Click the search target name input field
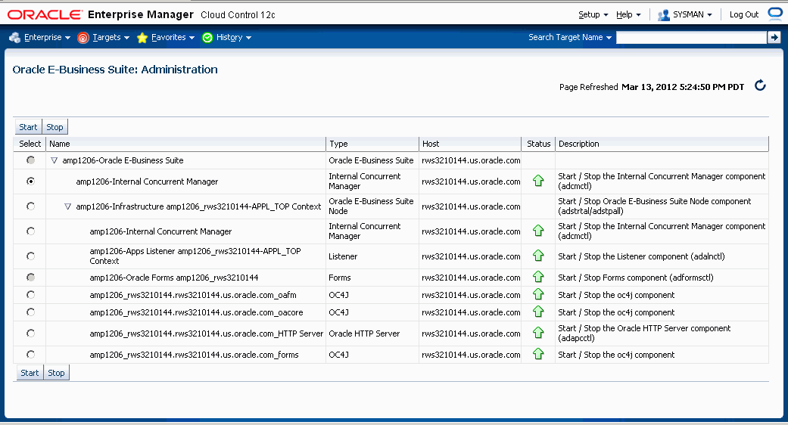Viewport: 788px width, 425px height. 691,38
